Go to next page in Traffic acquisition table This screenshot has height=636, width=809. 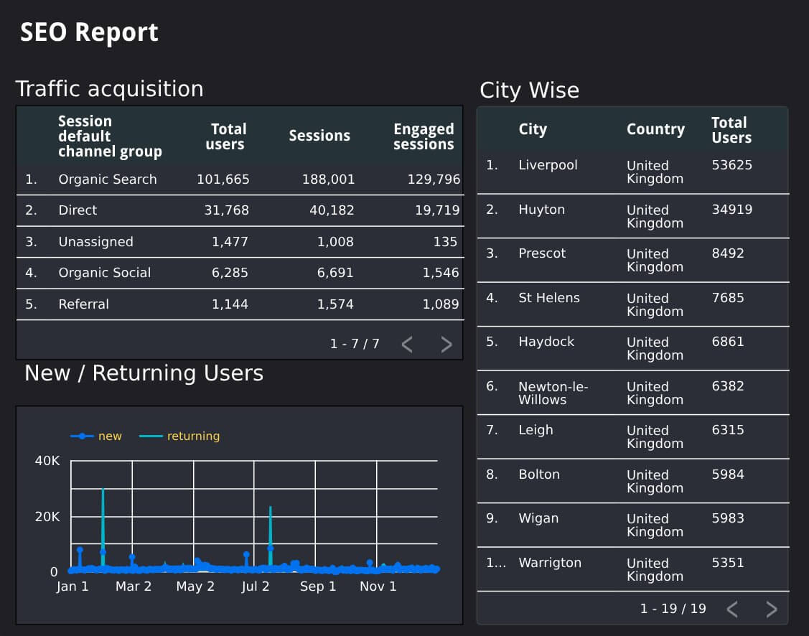tap(446, 345)
